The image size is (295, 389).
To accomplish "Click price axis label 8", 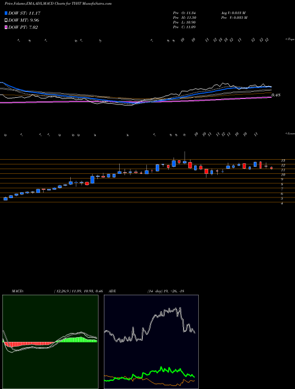I will coord(282,184).
